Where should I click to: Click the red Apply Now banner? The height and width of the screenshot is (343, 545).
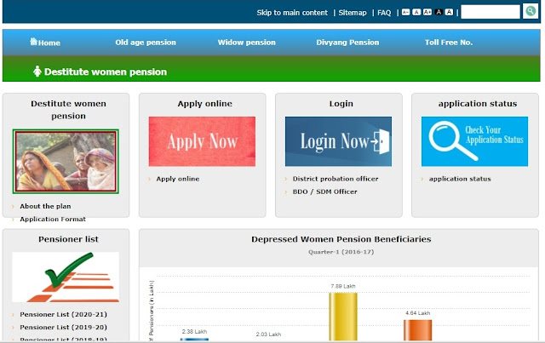pos(202,141)
